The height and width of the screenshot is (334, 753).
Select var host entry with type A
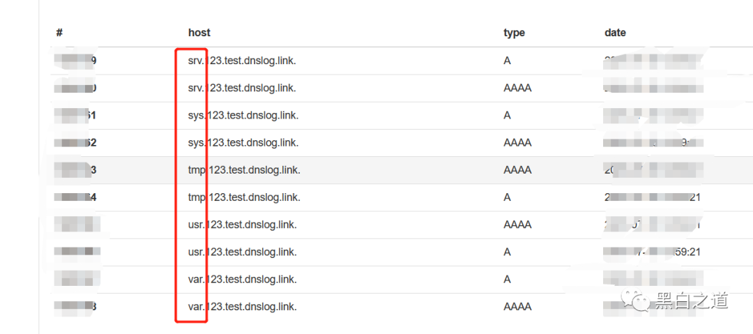coord(242,279)
